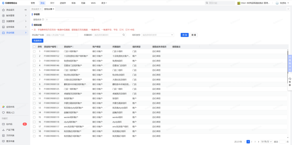Image resolution: width=292 pixels, height=145 pixels.
Task: Click the help icon beside 提现成本
Action: 43,20
